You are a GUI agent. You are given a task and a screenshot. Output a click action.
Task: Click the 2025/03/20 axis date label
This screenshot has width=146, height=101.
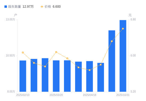coord(56,95)
